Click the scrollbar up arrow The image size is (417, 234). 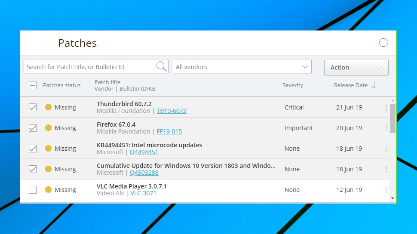[x=392, y=100]
